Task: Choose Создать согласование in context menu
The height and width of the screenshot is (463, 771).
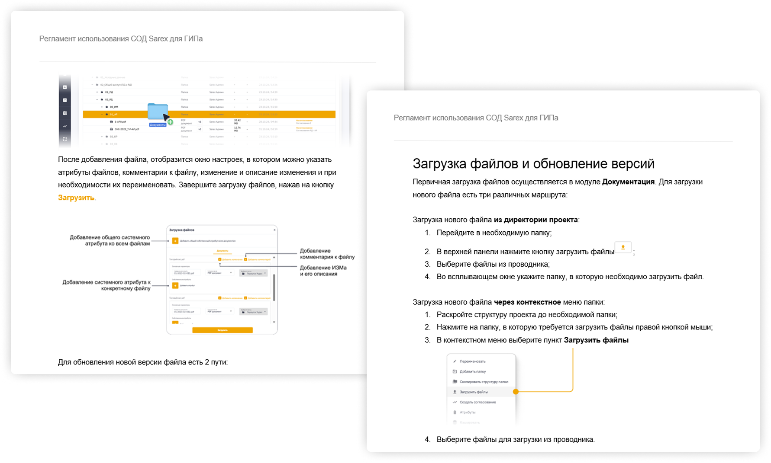Action: [x=477, y=402]
